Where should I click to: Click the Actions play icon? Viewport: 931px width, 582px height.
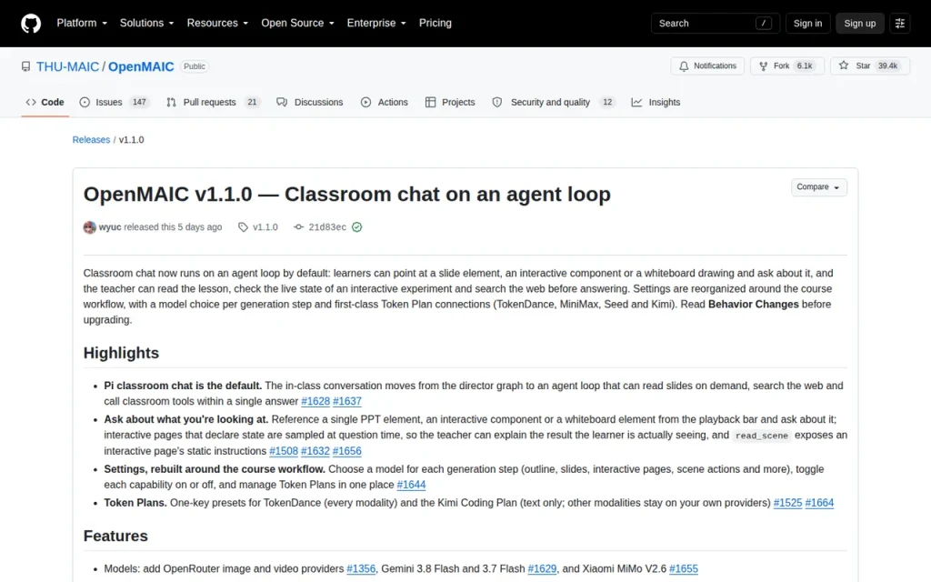click(x=365, y=102)
